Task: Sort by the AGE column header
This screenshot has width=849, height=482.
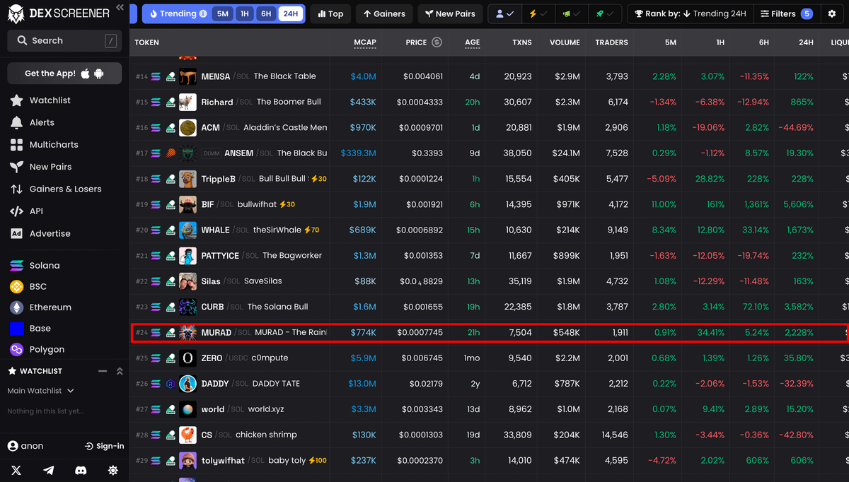Action: point(473,42)
